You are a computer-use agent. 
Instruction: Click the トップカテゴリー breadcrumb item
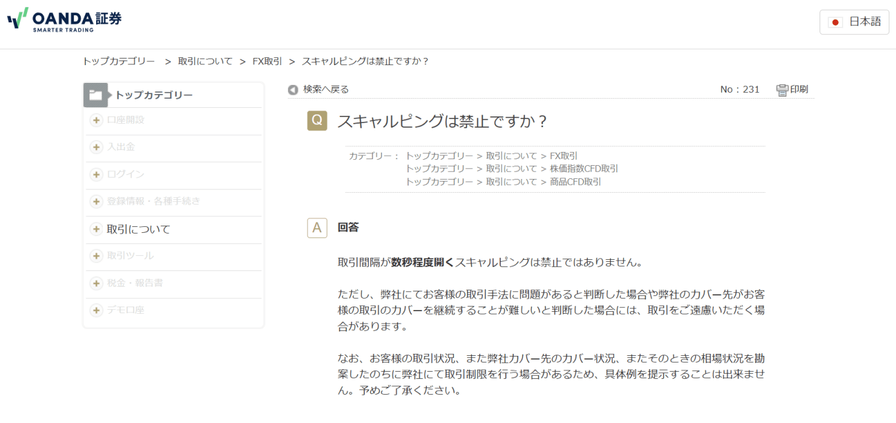point(119,61)
